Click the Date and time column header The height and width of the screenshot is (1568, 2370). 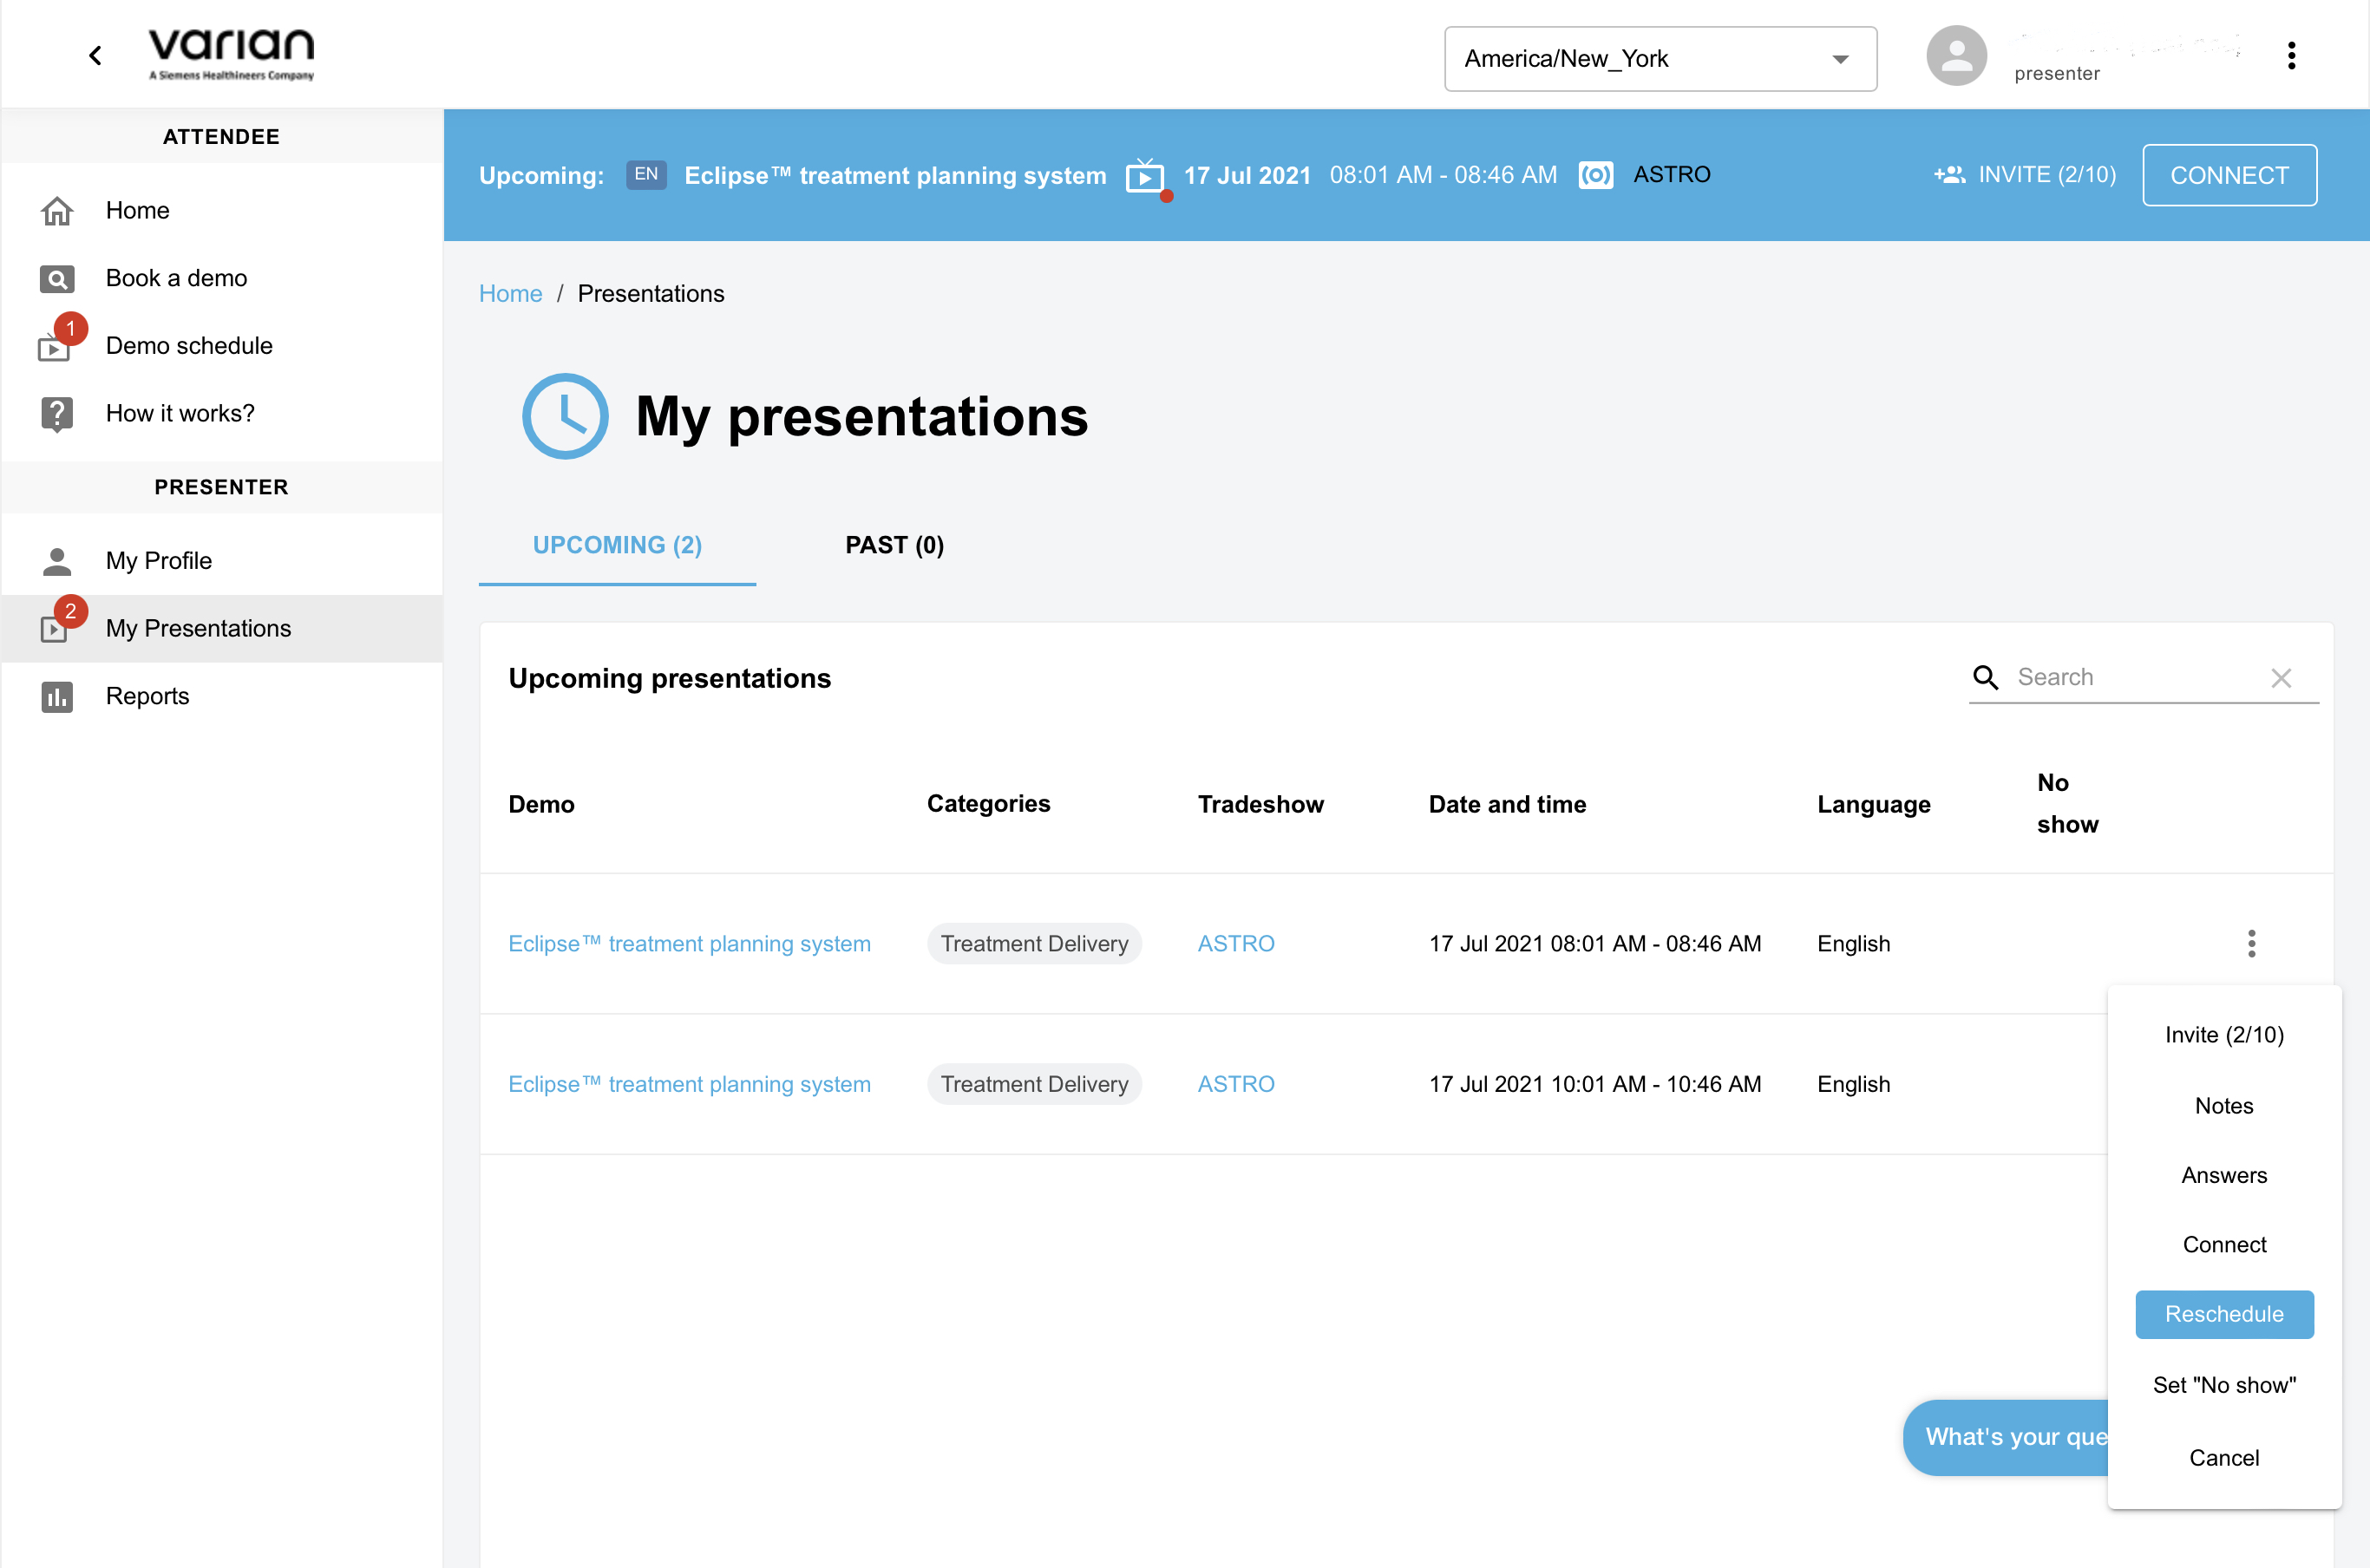pos(1507,805)
